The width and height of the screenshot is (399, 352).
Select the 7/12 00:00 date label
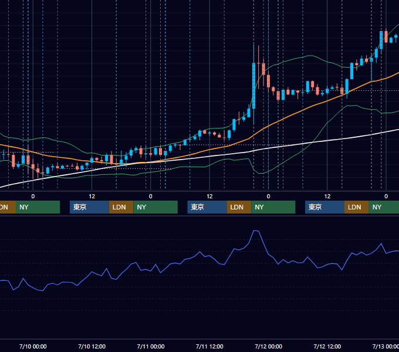pos(269,346)
